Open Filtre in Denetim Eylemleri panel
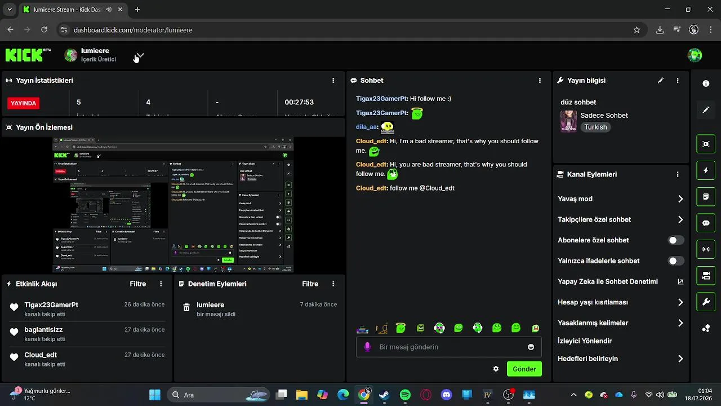This screenshot has width=721, height=406. click(310, 284)
